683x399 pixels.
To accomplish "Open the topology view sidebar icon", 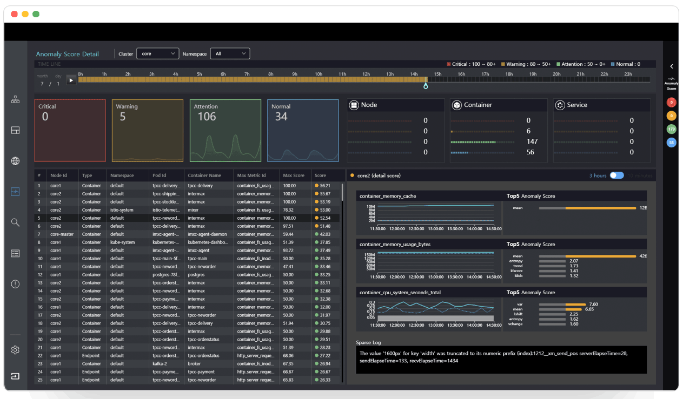I will (15, 99).
